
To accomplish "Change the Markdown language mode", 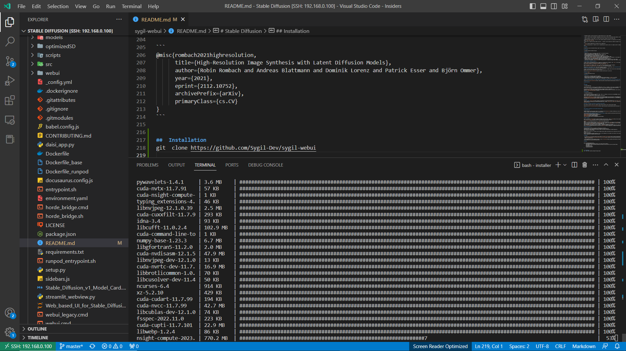I will tap(584, 346).
